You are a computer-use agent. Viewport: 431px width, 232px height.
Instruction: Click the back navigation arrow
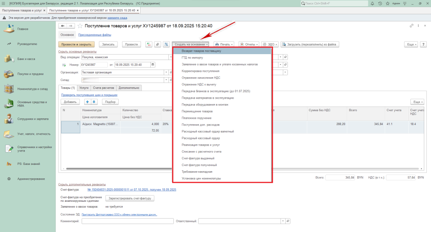[63, 26]
